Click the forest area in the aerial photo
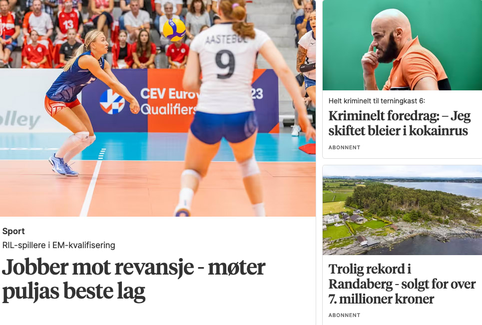Image resolution: width=482 pixels, height=325 pixels. pyautogui.click(x=409, y=201)
